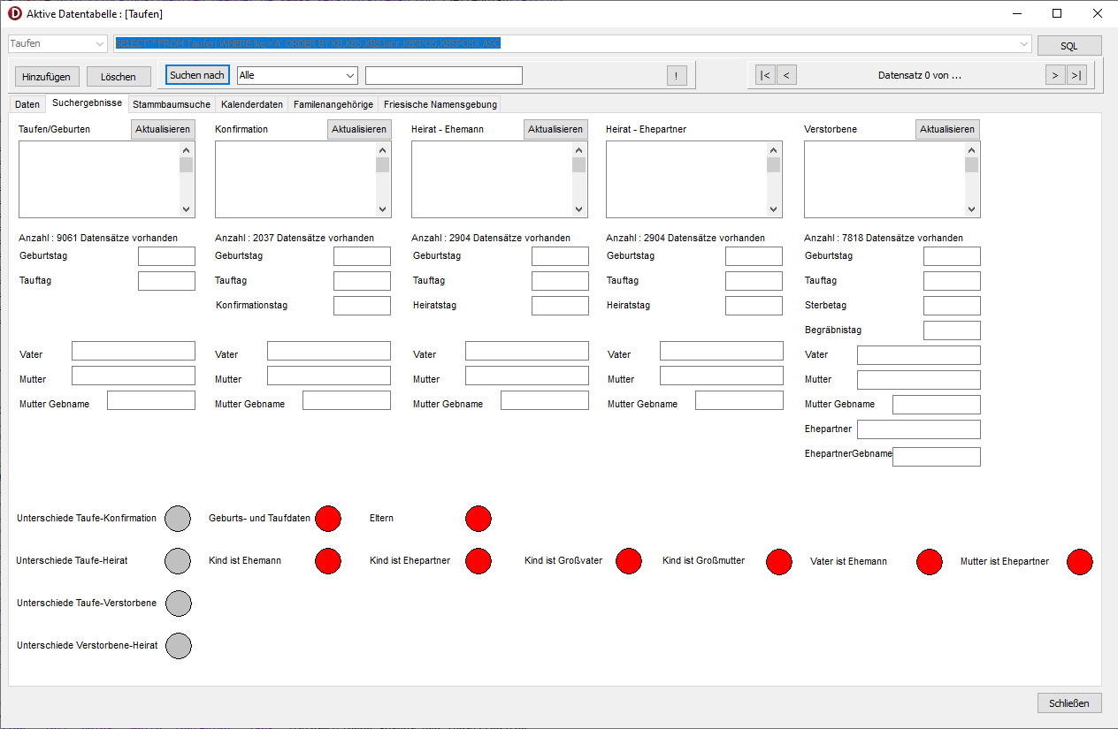Screen dimensions: 1118x729
Task: Click gray circle for Unterschiede Verstorbene-Heirat
Action: tap(179, 646)
